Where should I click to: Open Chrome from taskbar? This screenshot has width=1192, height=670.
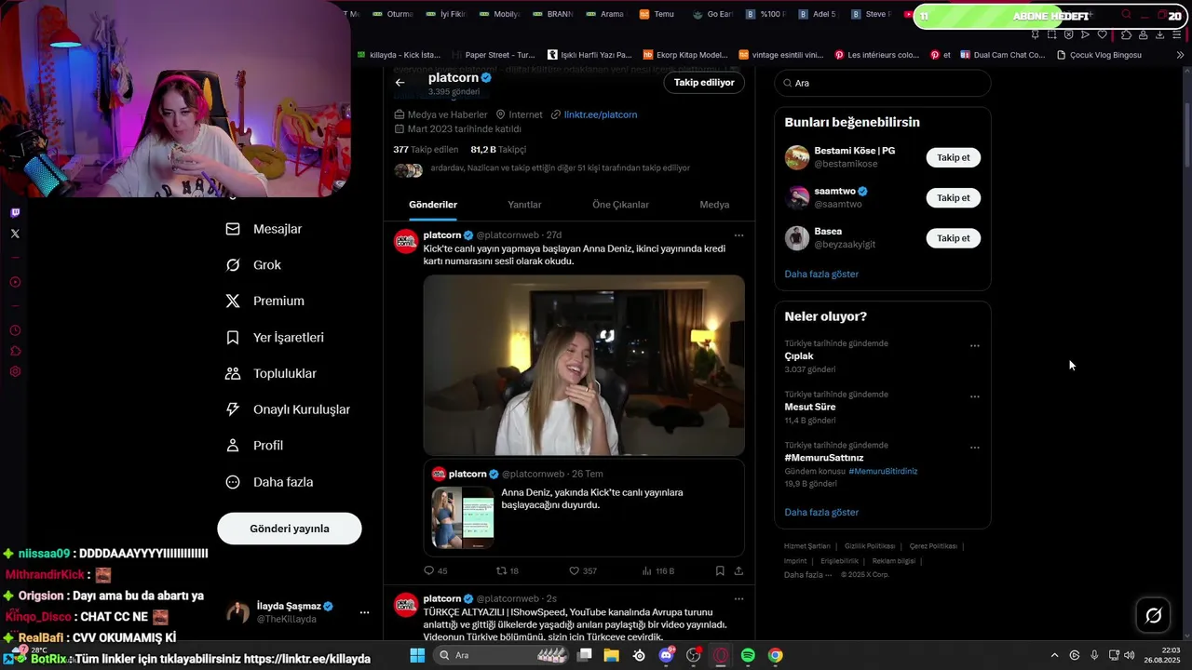pos(775,655)
